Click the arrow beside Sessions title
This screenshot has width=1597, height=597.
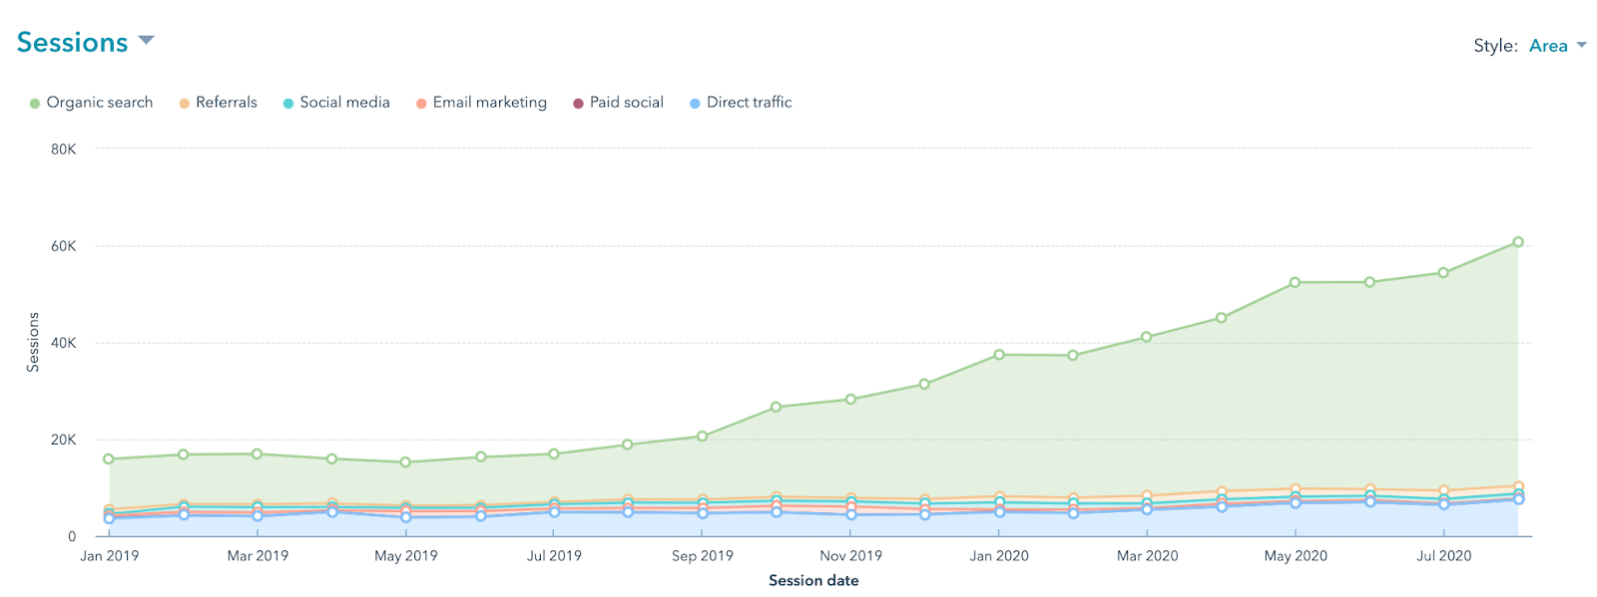[147, 41]
